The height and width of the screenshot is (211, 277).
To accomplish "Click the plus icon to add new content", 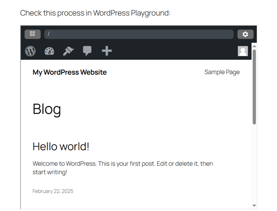I will [x=107, y=51].
